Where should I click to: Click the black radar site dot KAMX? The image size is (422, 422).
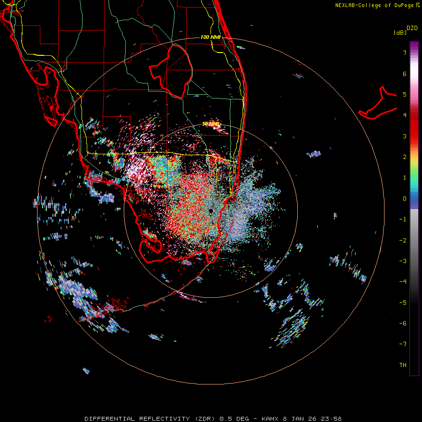pos(211,211)
